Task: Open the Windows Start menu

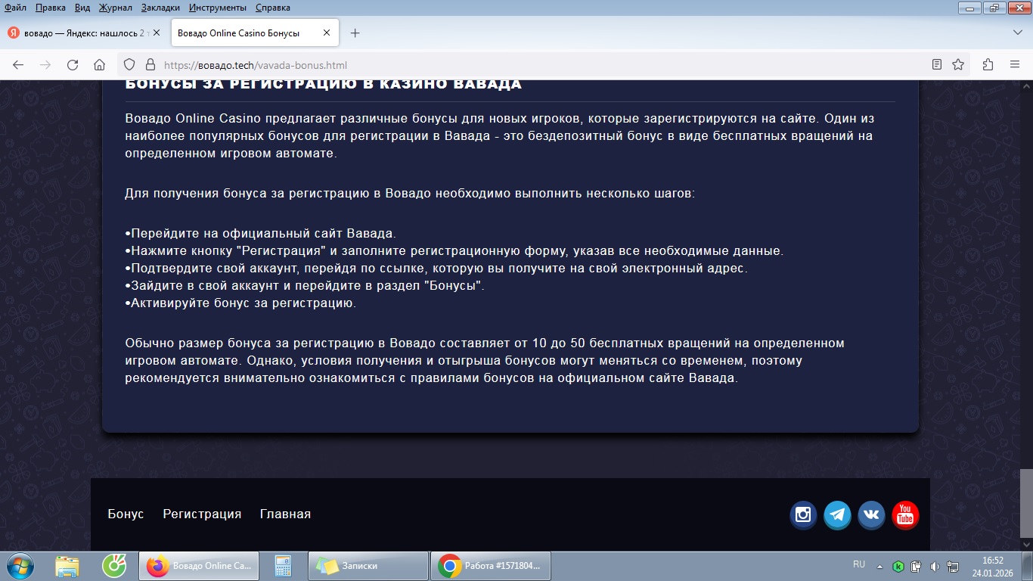Action: [19, 566]
